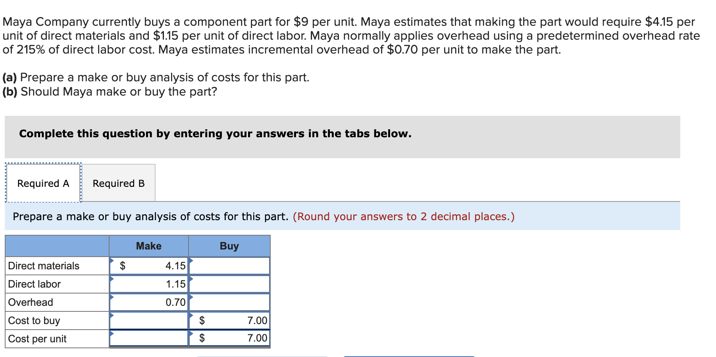Click the empty Overhead Buy cell
716x357 pixels.
click(x=230, y=302)
